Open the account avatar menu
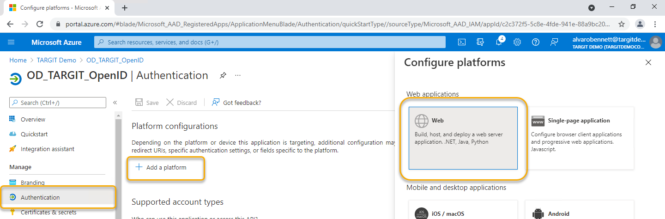This screenshot has width=665, height=219. pos(655,42)
